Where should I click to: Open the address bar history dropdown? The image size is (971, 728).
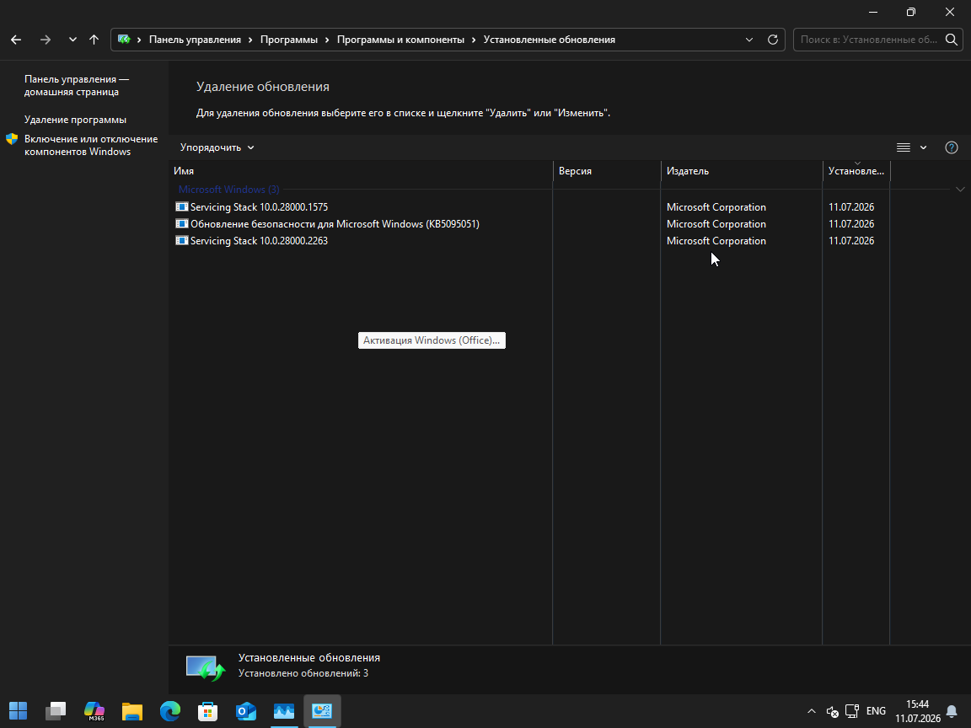click(x=749, y=40)
